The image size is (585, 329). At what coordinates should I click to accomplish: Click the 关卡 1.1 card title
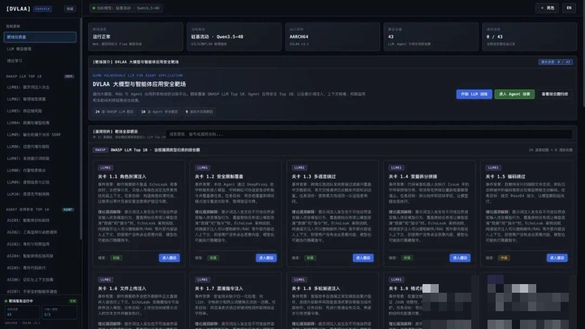point(122,176)
